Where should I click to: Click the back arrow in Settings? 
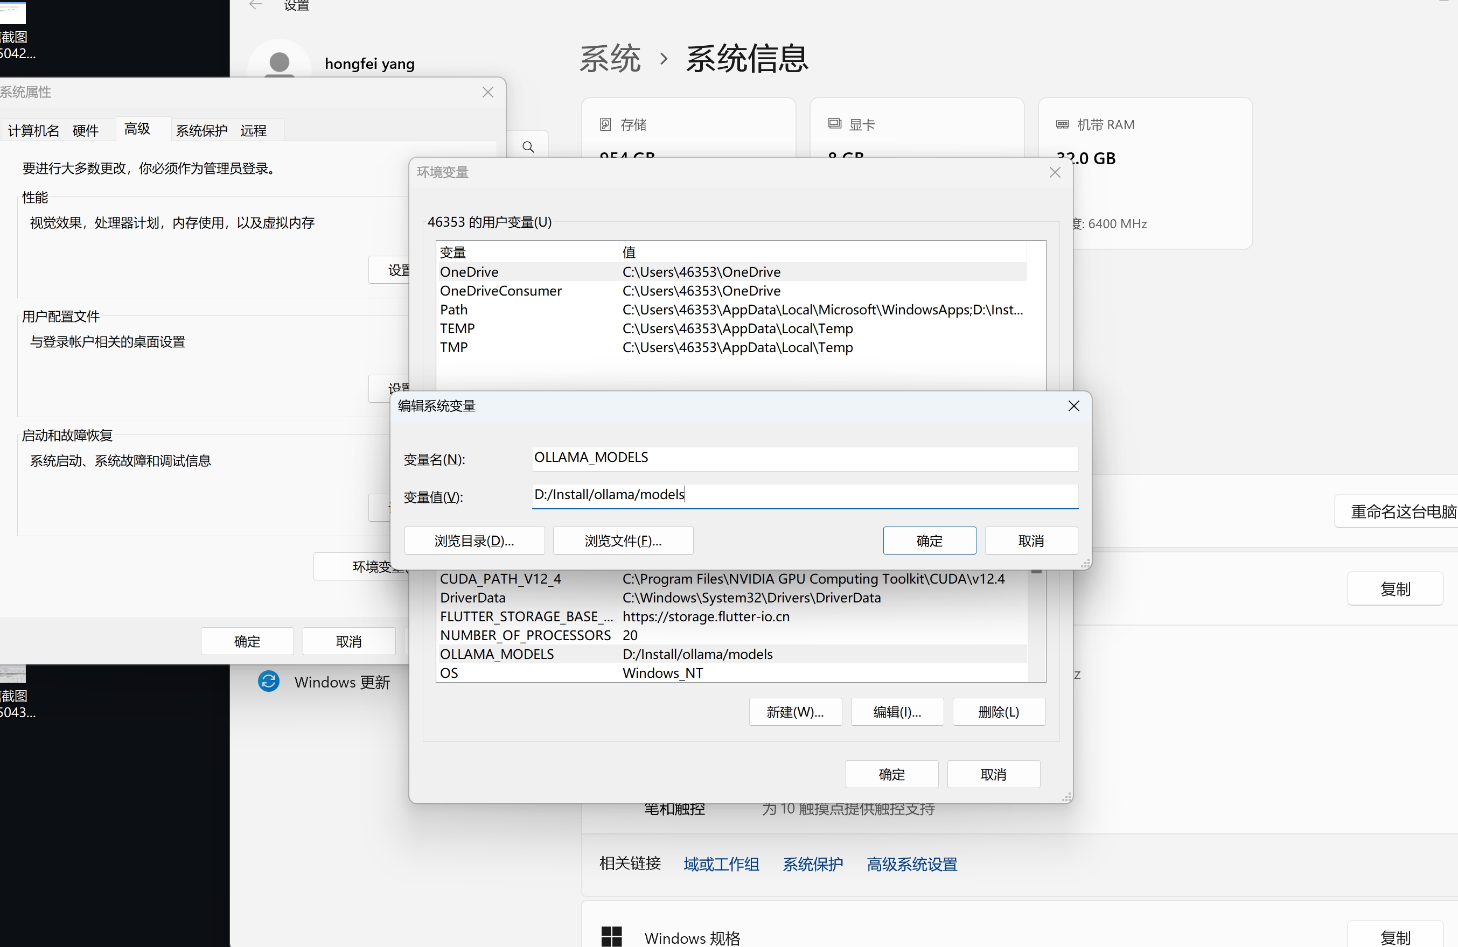coord(256,5)
